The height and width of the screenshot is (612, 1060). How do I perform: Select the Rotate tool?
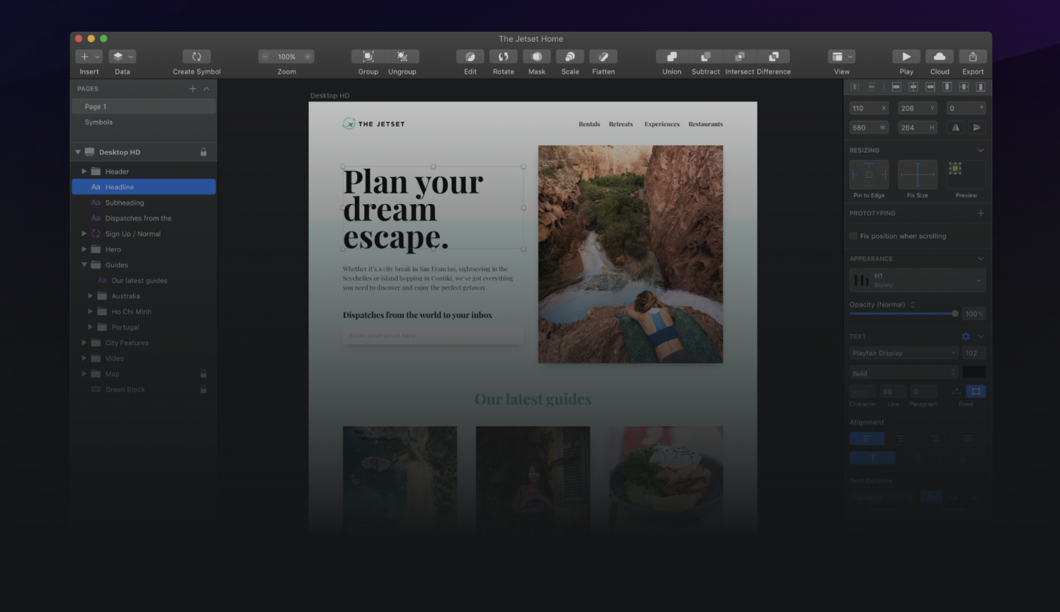(503, 57)
